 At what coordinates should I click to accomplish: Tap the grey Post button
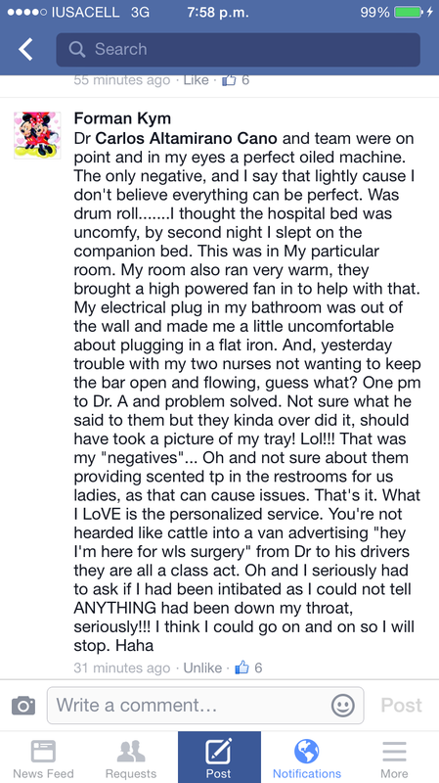402,705
